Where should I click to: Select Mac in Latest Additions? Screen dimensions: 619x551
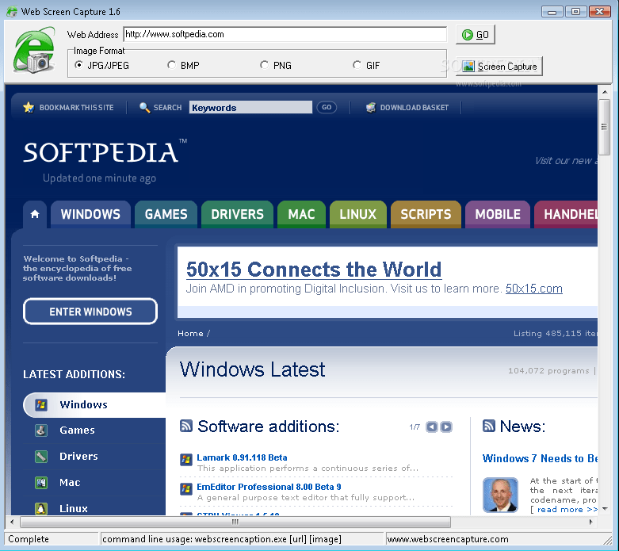click(70, 482)
